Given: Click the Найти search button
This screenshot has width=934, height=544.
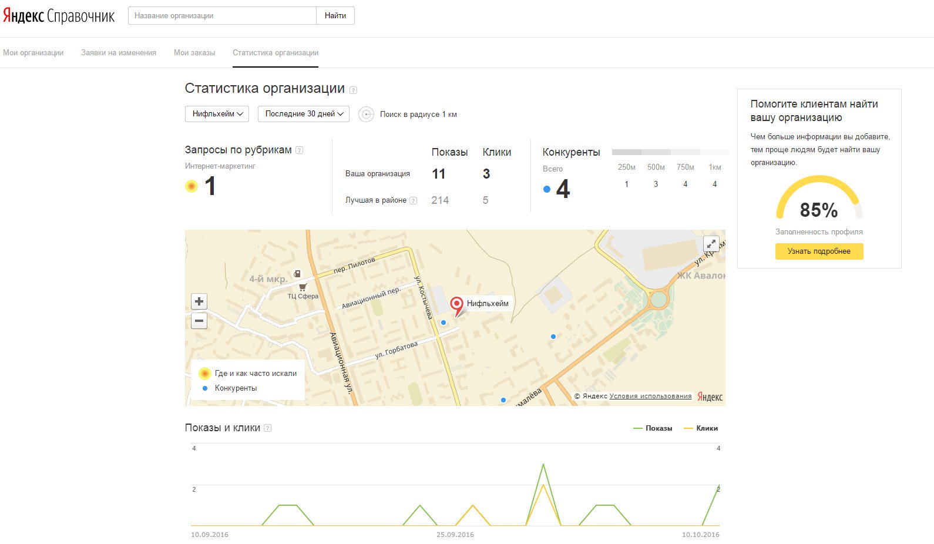Looking at the screenshot, I should [335, 16].
